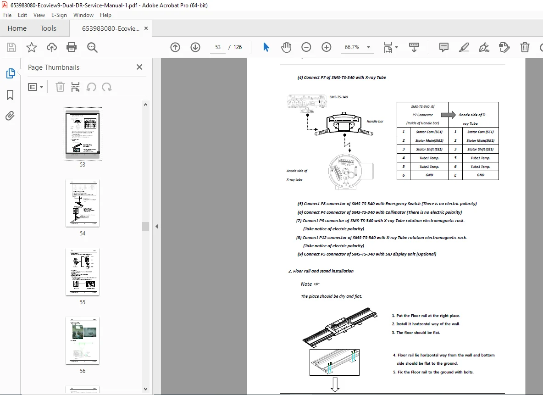543x395 pixels.
Task: Open the Edit menu
Action: (x=22, y=15)
